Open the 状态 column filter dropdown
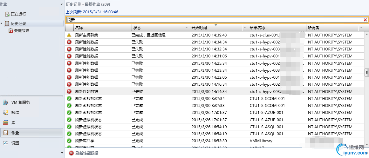 [x=186, y=28]
